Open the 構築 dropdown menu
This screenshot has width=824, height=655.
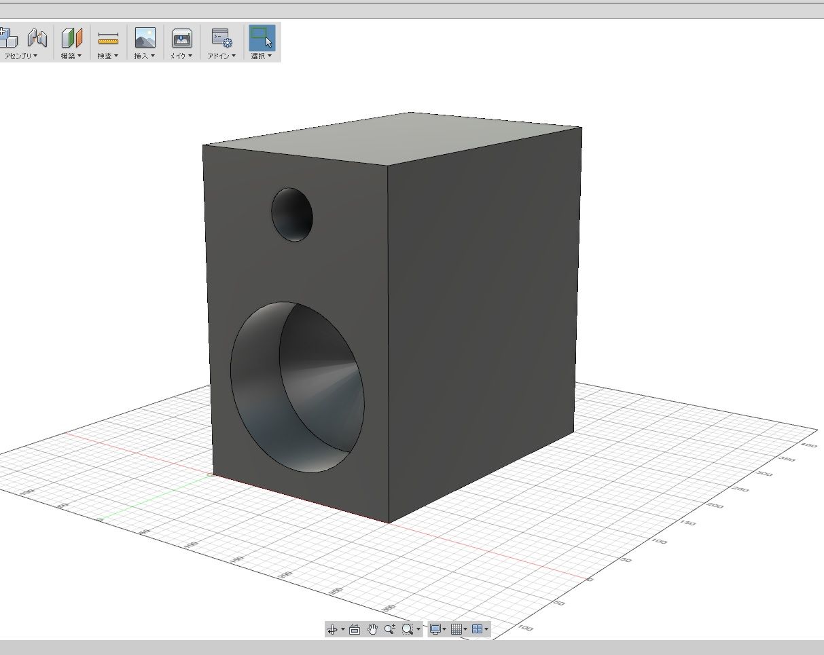click(71, 56)
